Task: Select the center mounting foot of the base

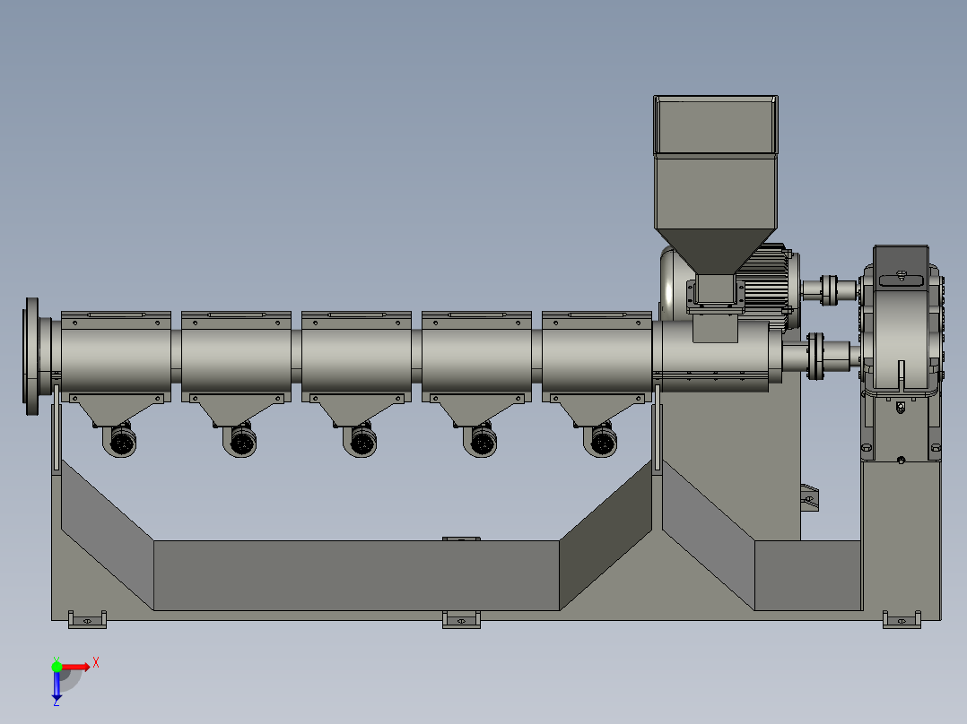Action: click(x=461, y=620)
